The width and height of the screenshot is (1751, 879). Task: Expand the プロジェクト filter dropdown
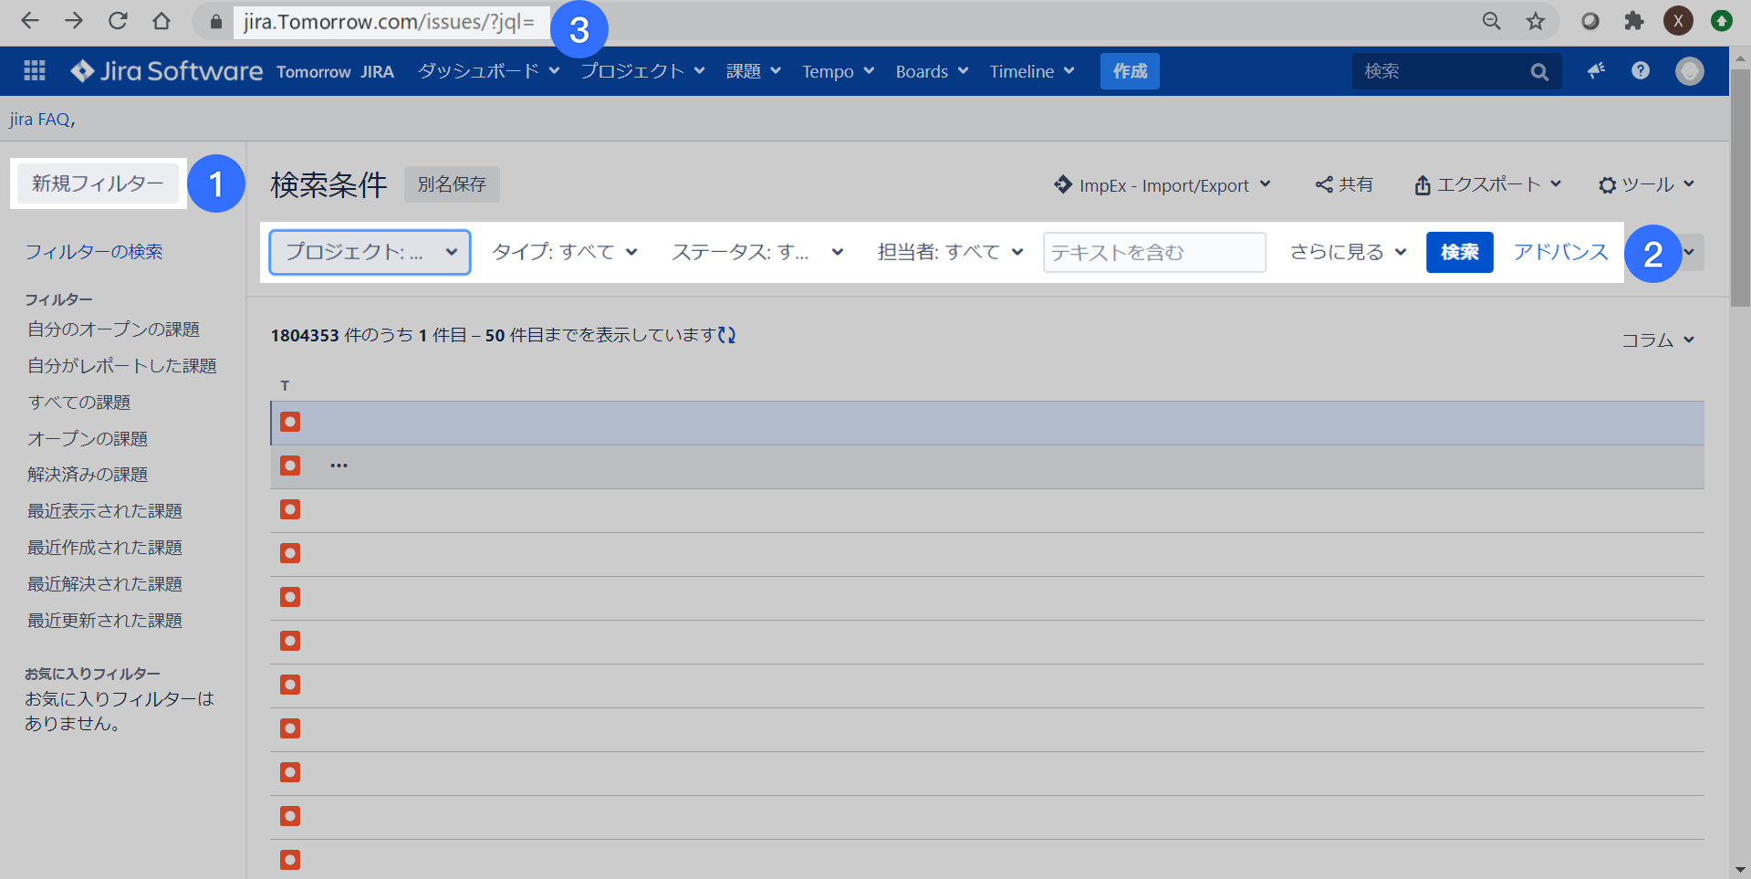[370, 252]
